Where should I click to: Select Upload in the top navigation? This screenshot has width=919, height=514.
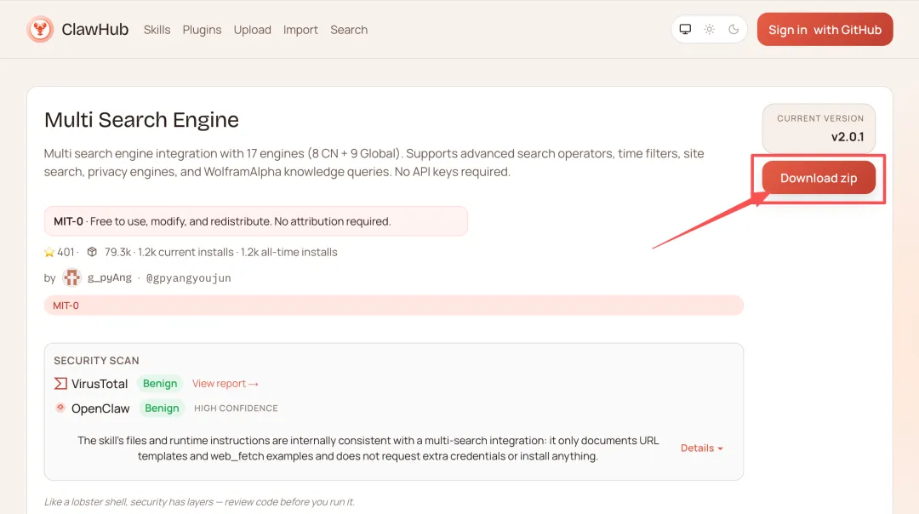pos(253,30)
